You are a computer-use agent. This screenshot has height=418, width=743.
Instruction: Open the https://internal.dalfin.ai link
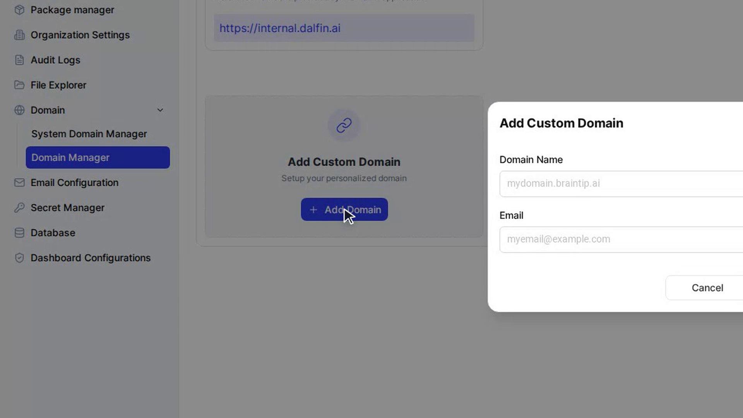point(280,28)
